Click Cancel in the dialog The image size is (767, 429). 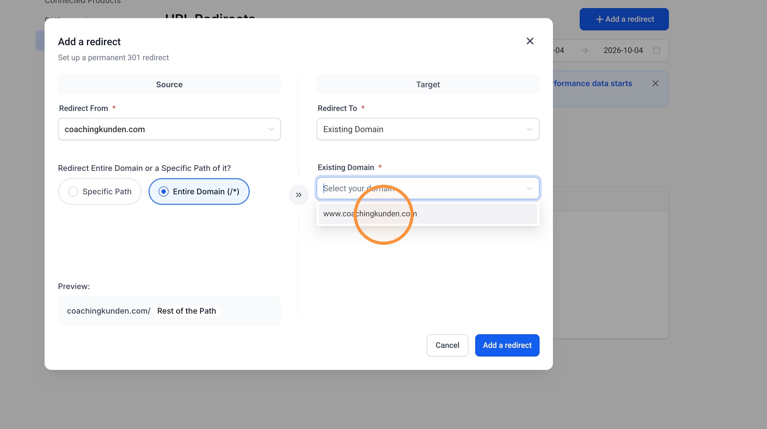(447, 345)
